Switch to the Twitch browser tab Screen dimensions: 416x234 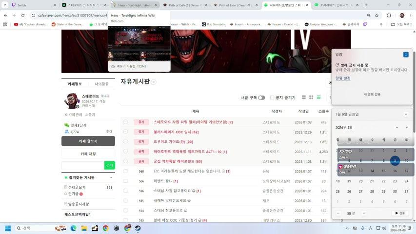pos(33,5)
